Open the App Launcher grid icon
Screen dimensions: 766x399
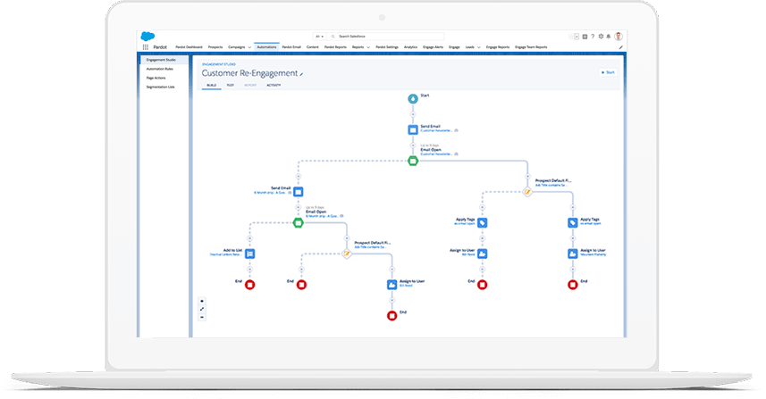point(146,46)
